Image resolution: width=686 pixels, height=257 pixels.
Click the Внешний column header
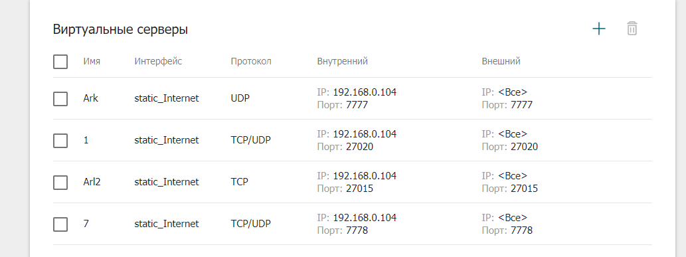click(501, 61)
